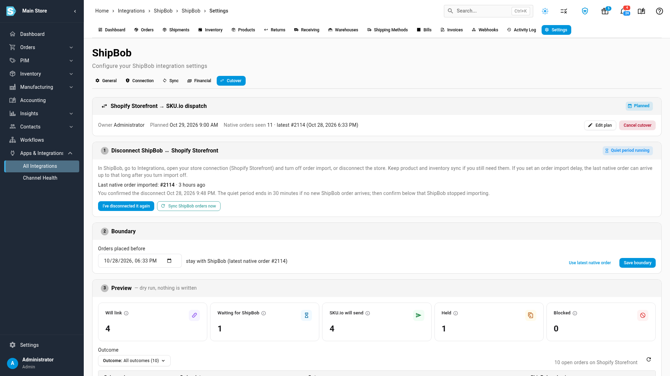
Task: Click the shield badge icon
Action: pyautogui.click(x=585, y=11)
